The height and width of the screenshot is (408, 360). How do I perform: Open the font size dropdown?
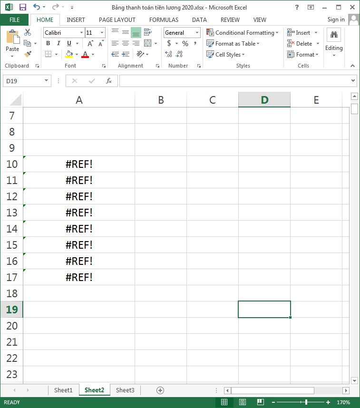coord(102,33)
